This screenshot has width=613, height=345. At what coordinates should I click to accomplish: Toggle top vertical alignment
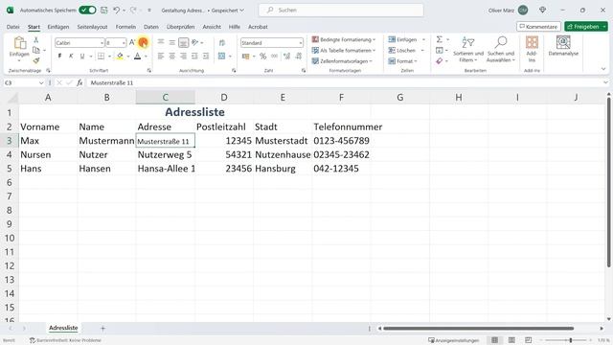coord(161,42)
